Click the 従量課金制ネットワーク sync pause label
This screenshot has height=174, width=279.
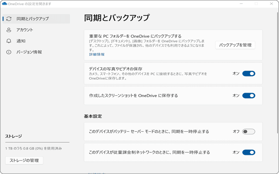tap(150, 152)
